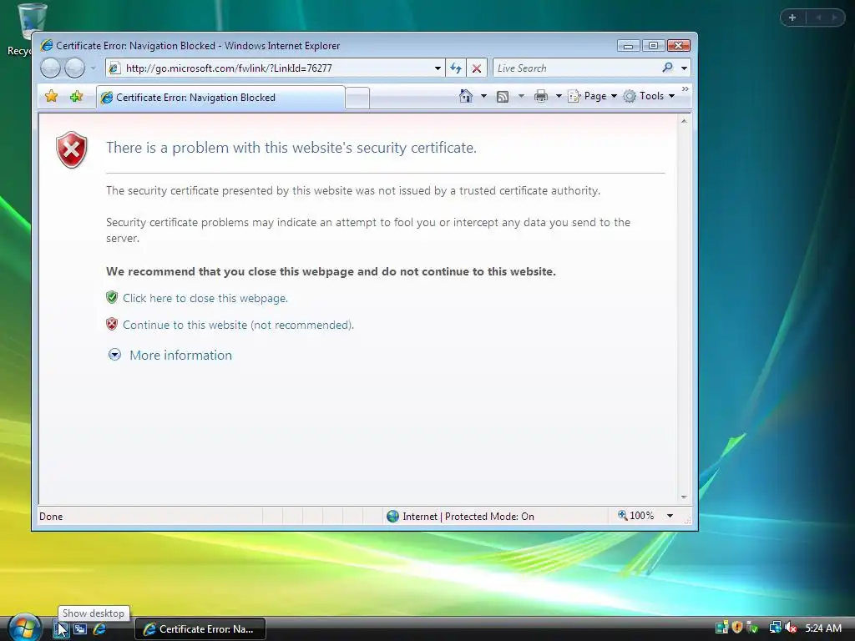Image resolution: width=855 pixels, height=641 pixels.
Task: Click the scrollbar up arrow
Action: pyautogui.click(x=684, y=121)
